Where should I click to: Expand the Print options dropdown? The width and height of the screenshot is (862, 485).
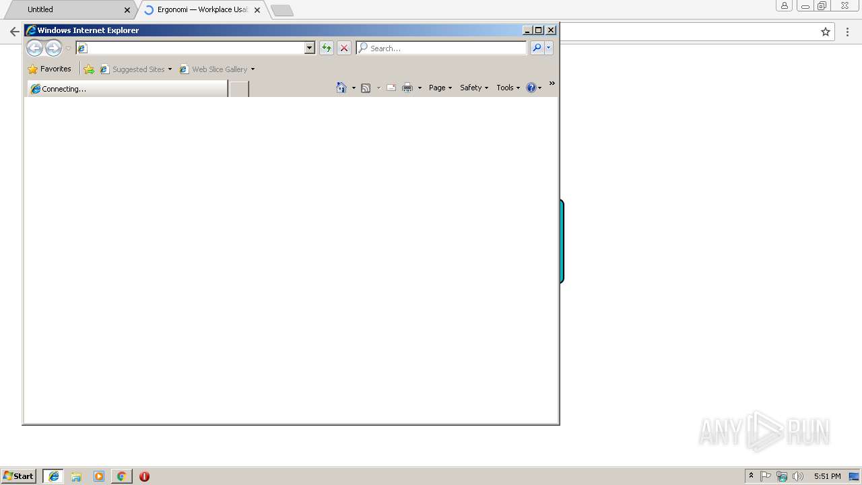pyautogui.click(x=420, y=88)
